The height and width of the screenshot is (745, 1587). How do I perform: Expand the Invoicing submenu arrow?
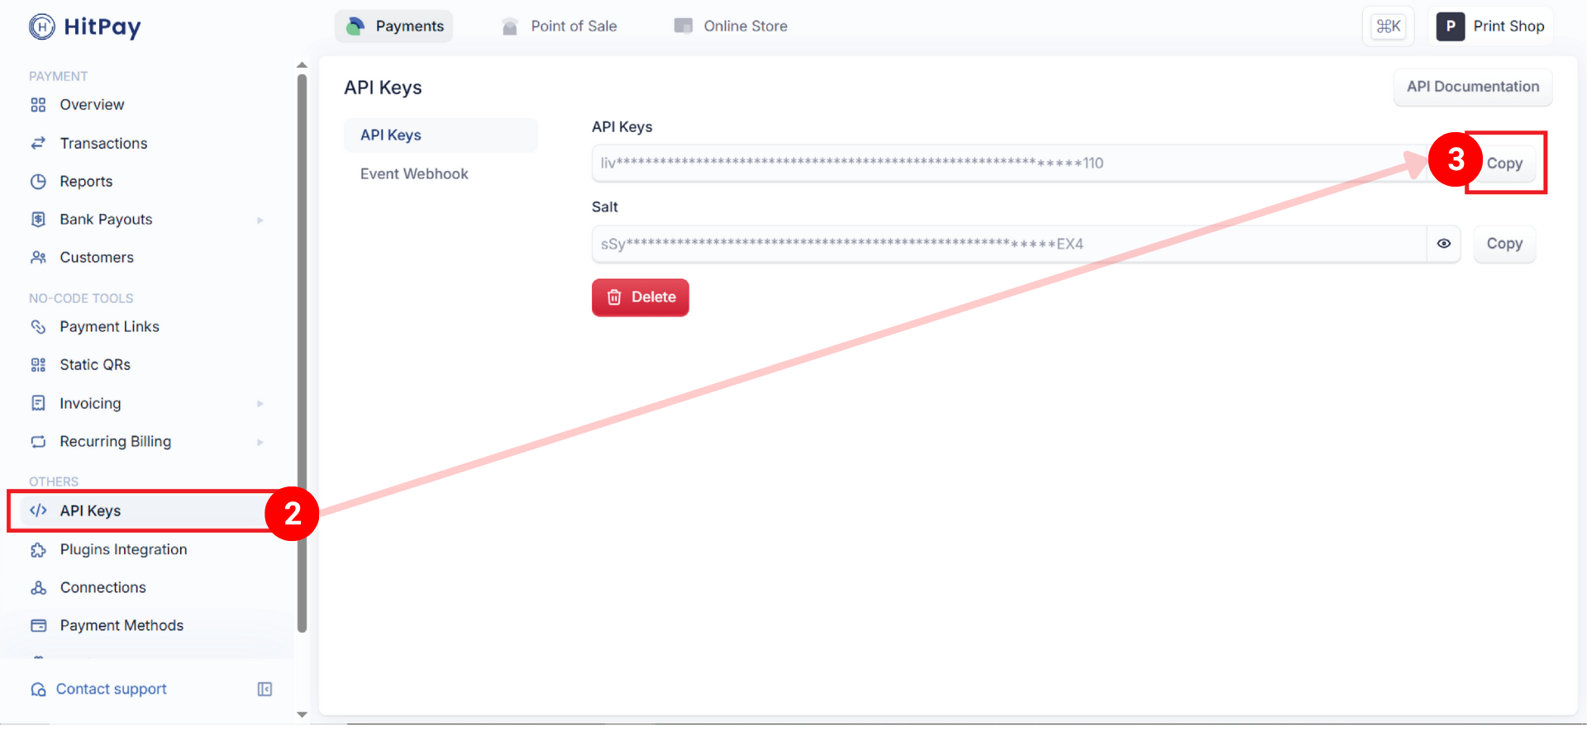(260, 404)
